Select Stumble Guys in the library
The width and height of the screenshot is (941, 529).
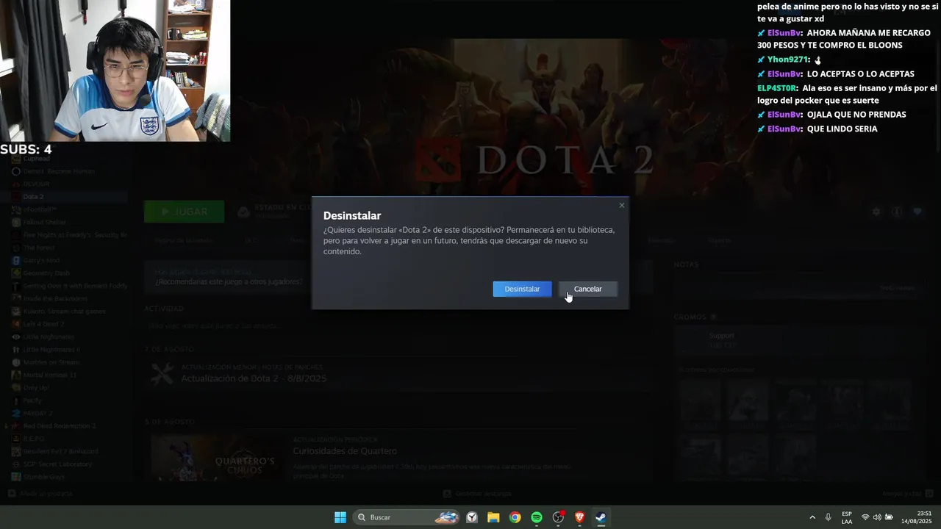(x=44, y=477)
